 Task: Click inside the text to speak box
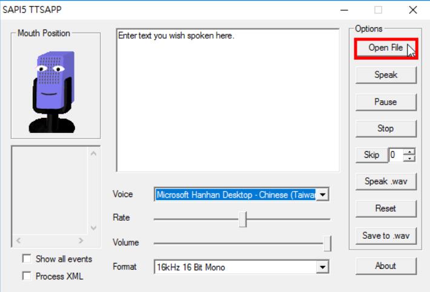coord(228,100)
